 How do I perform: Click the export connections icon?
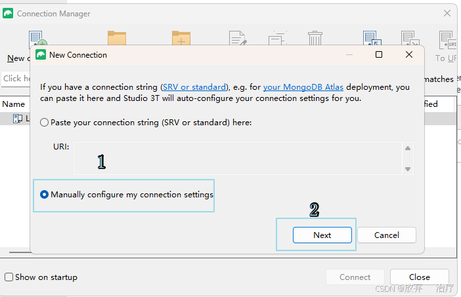click(410, 38)
